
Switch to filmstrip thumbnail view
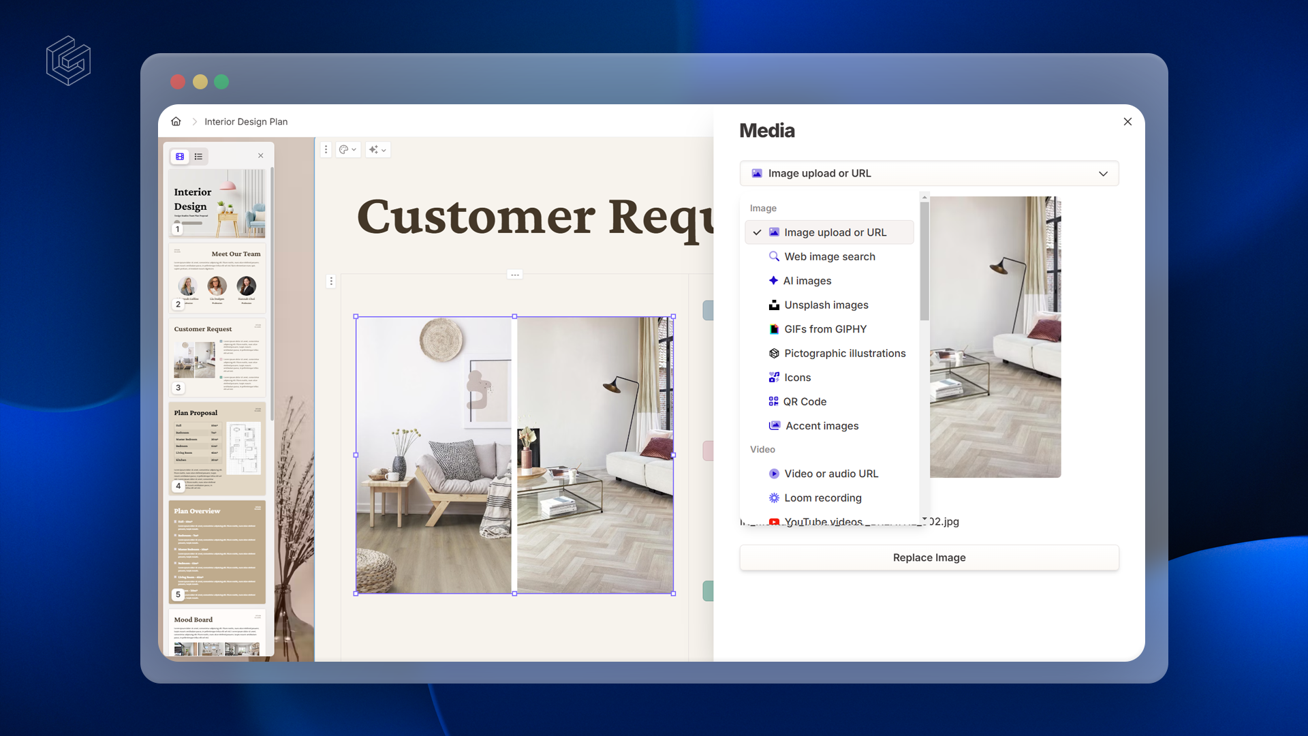[180, 157]
